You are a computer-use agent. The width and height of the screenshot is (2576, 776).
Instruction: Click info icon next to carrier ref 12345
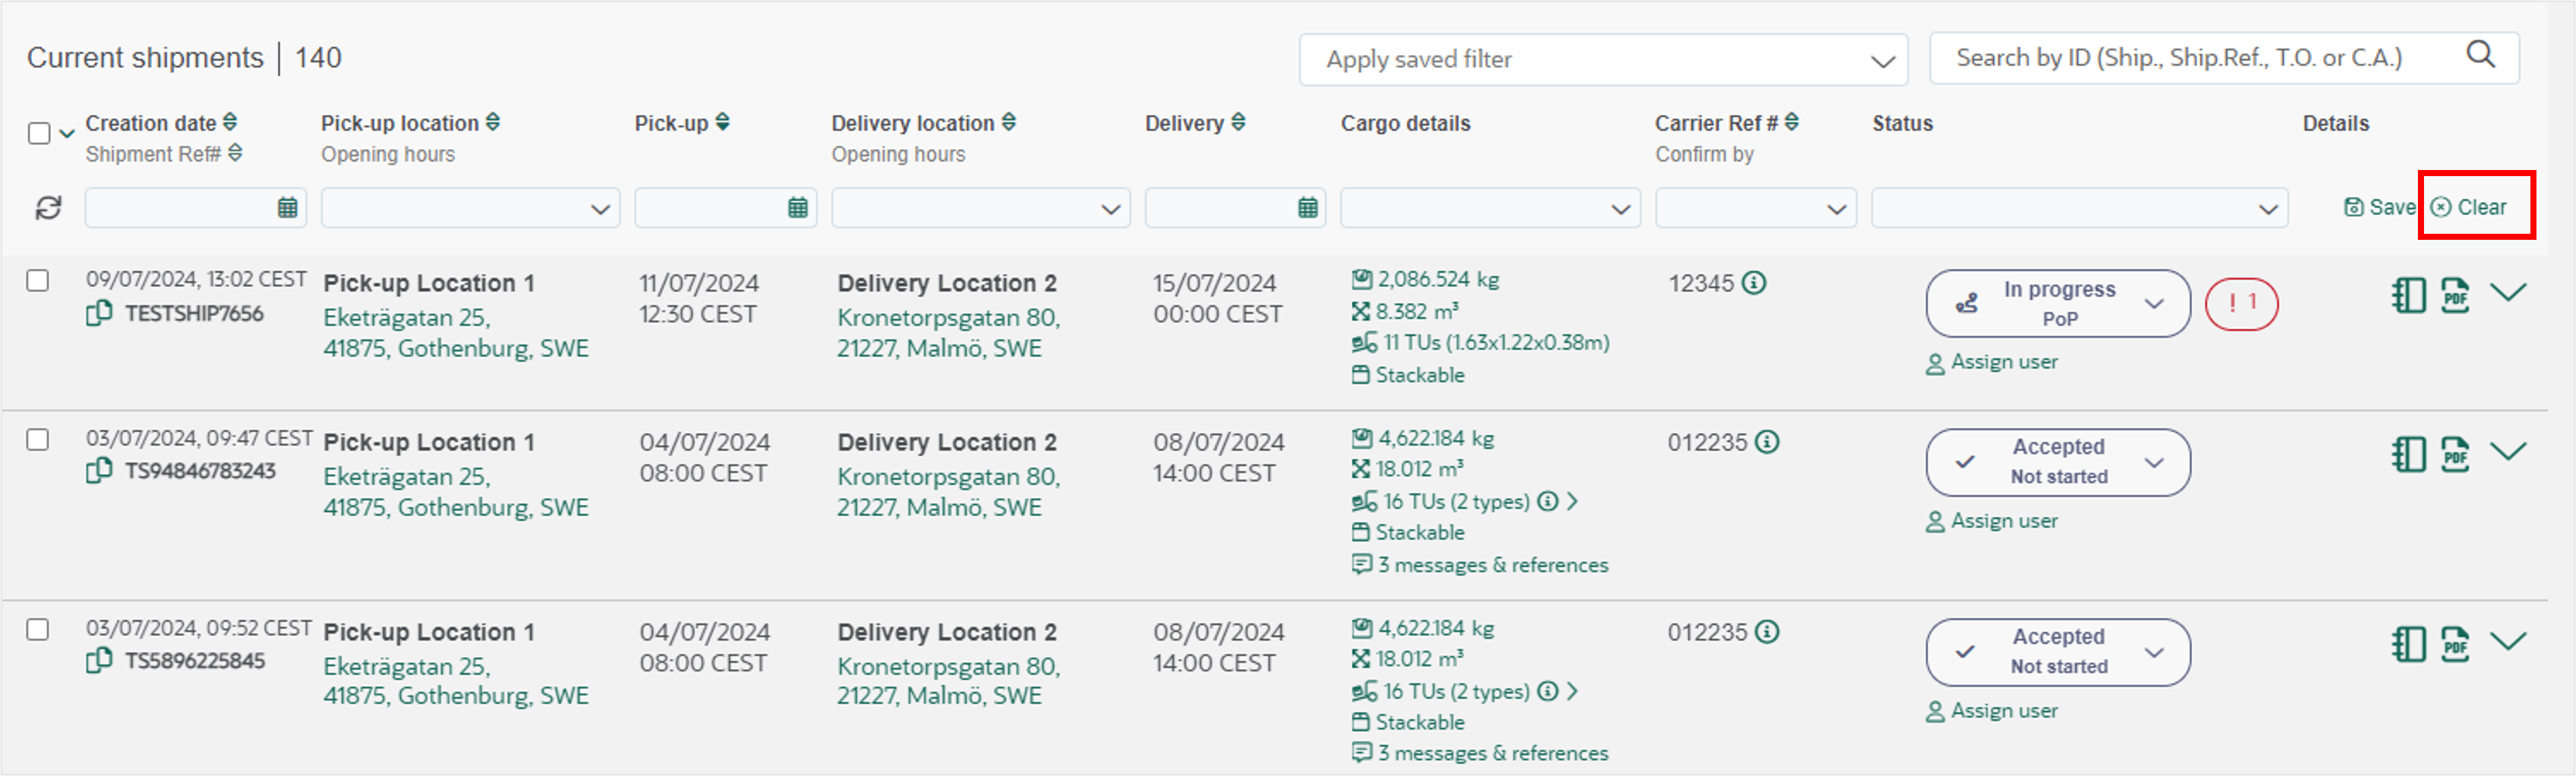(1754, 282)
